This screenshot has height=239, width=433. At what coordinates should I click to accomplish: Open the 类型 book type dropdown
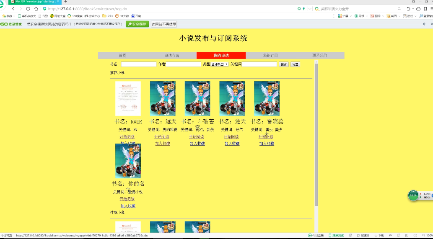coord(220,64)
